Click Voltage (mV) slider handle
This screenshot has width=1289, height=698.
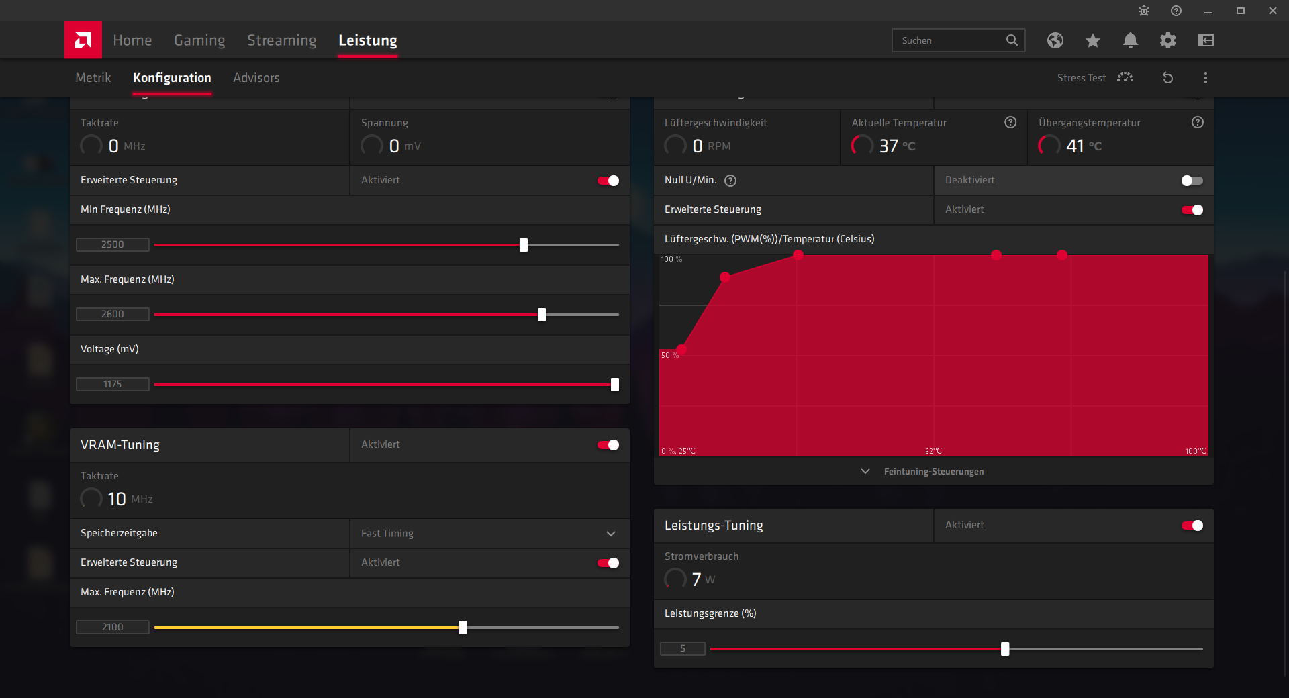pyautogui.click(x=615, y=385)
